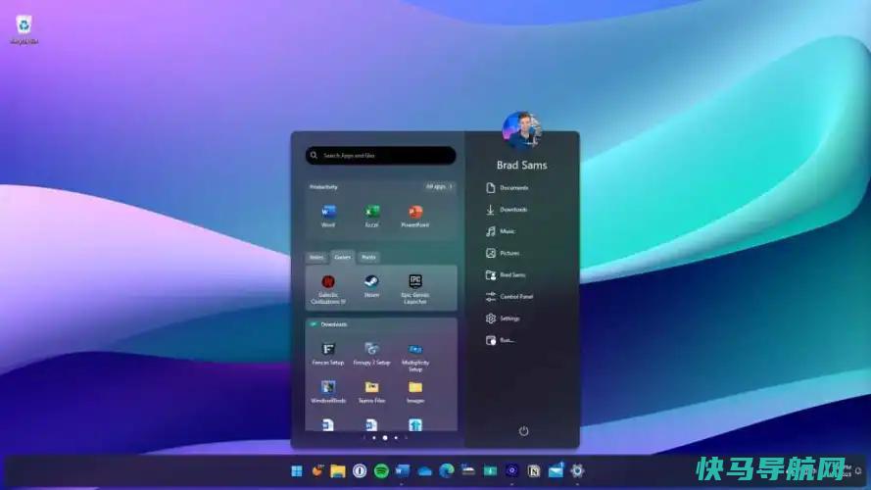871x490 pixels.
Task: Open Settings gear in the taskbar
Action: 577,471
